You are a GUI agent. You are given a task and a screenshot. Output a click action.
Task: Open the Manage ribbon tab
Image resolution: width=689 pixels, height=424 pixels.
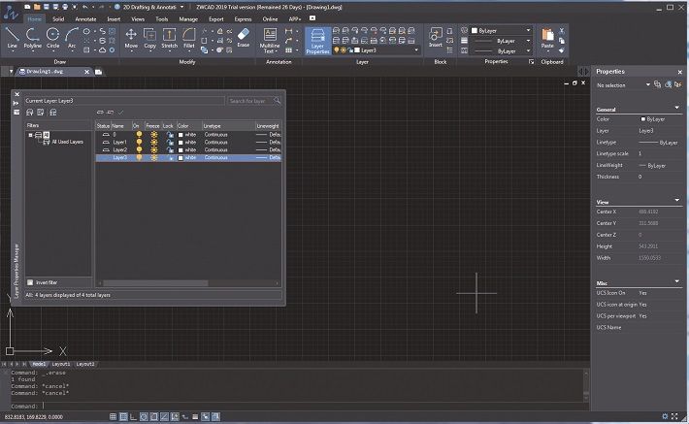click(x=188, y=18)
